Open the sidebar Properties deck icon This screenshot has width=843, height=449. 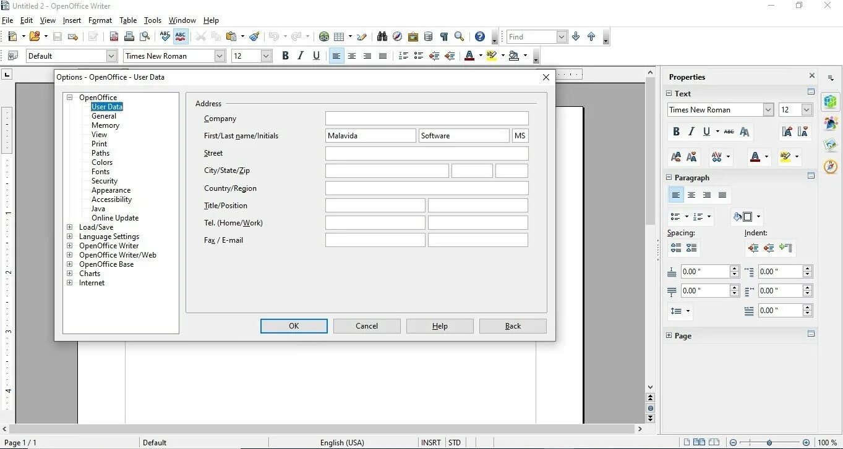(831, 101)
